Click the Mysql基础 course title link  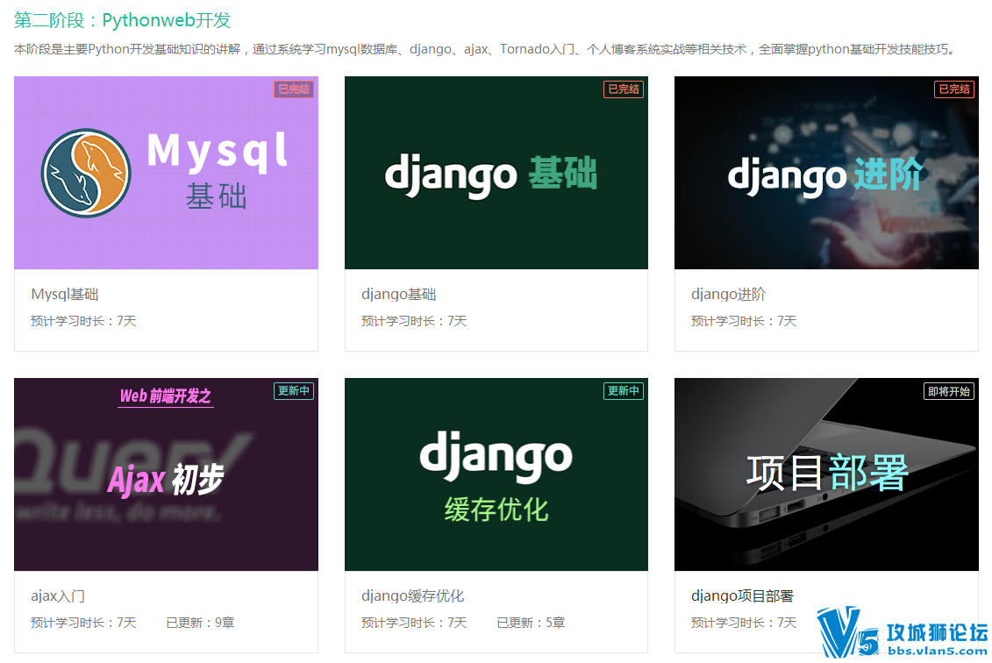click(x=65, y=294)
